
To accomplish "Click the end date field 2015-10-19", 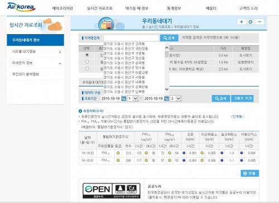I will click(x=153, y=98).
